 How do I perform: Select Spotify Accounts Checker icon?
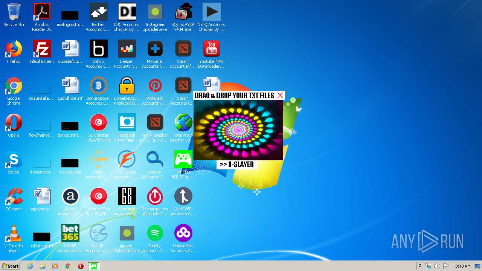tap(155, 234)
